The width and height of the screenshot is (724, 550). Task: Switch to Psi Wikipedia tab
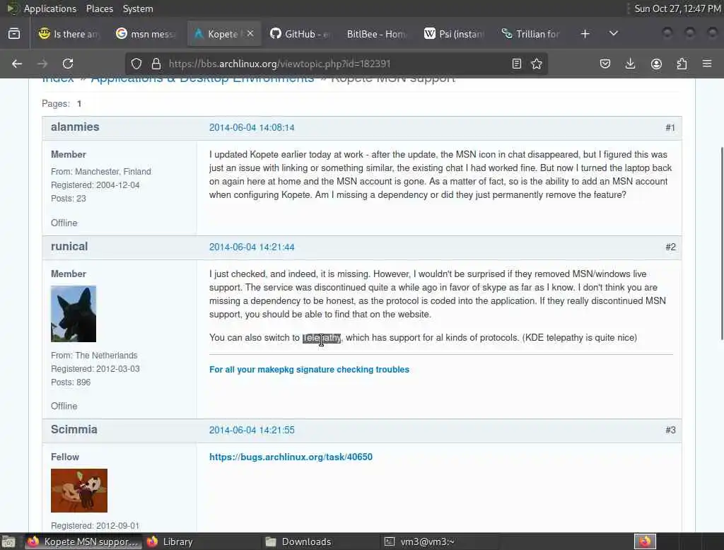[455, 34]
